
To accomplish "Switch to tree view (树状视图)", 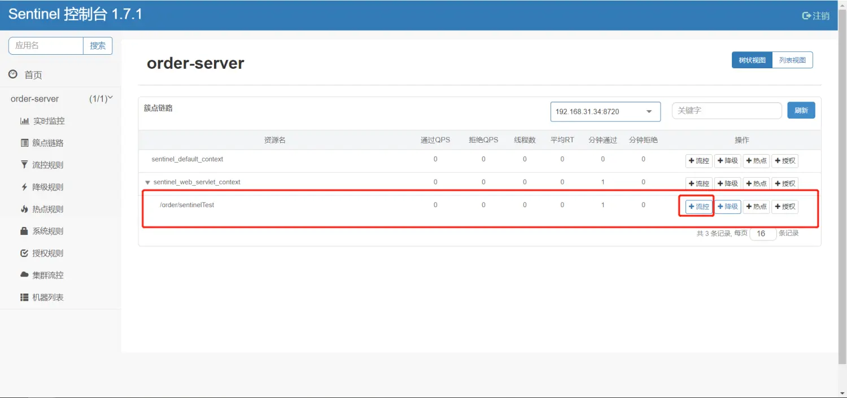I will (752, 60).
